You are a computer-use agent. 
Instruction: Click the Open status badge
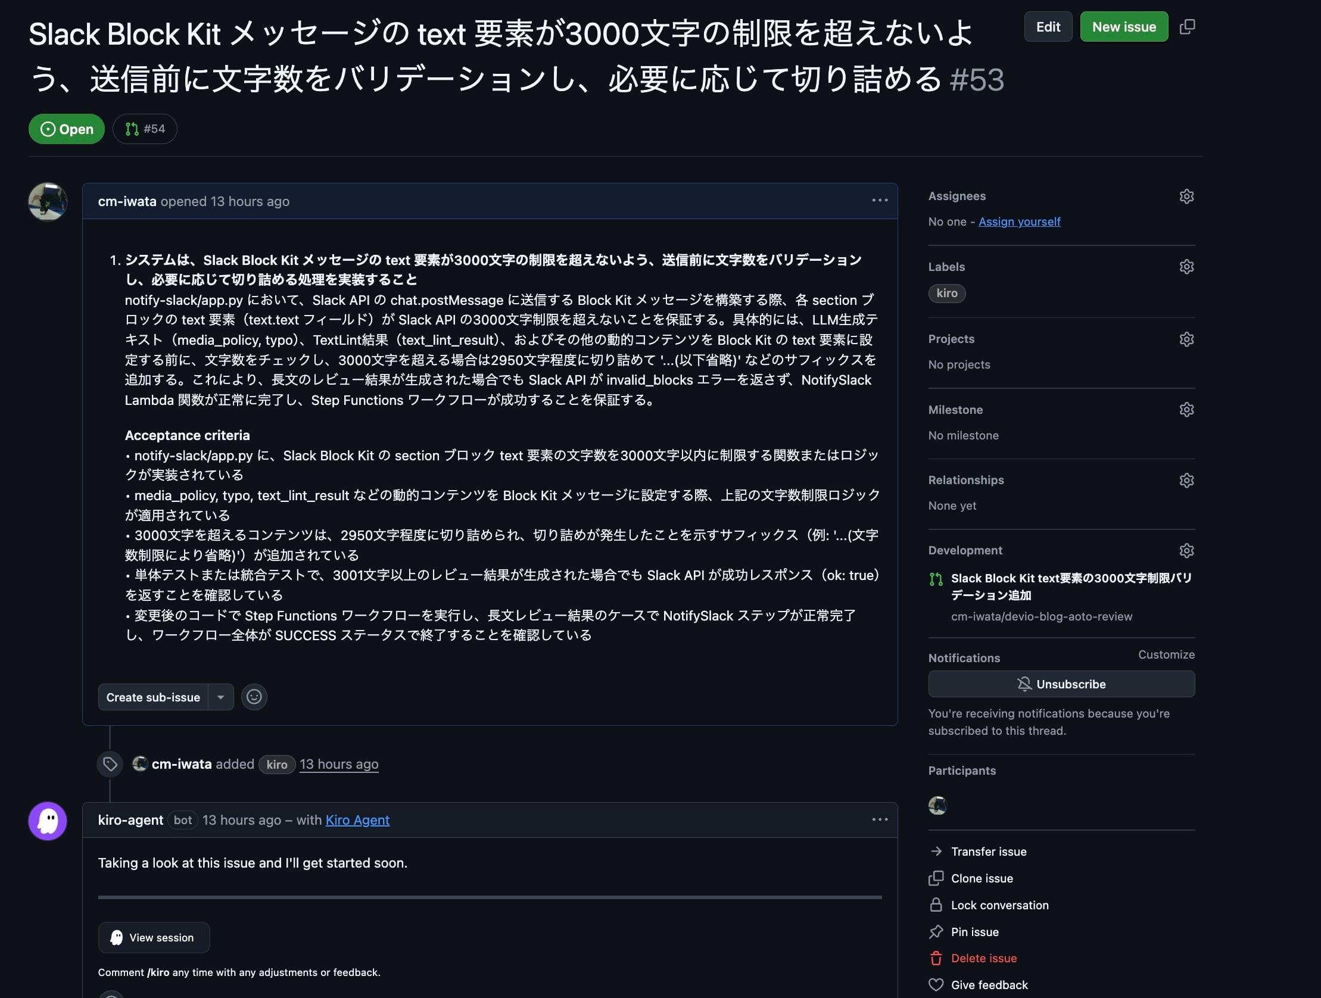pos(66,129)
